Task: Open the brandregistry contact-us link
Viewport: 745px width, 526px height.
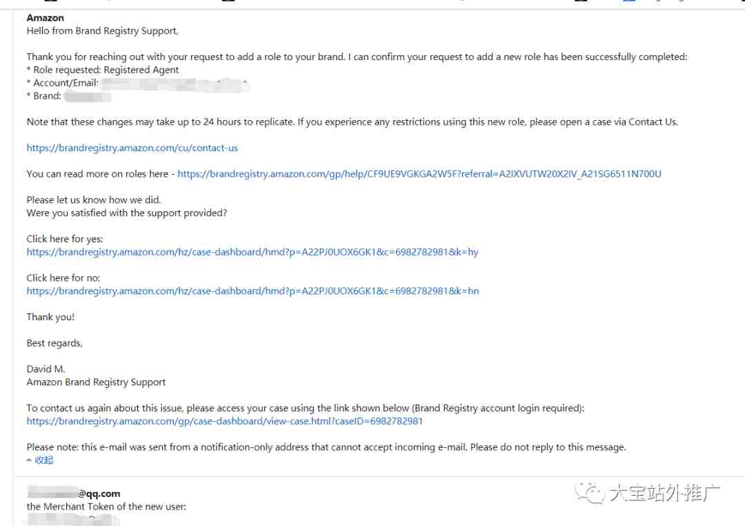Action: click(132, 148)
